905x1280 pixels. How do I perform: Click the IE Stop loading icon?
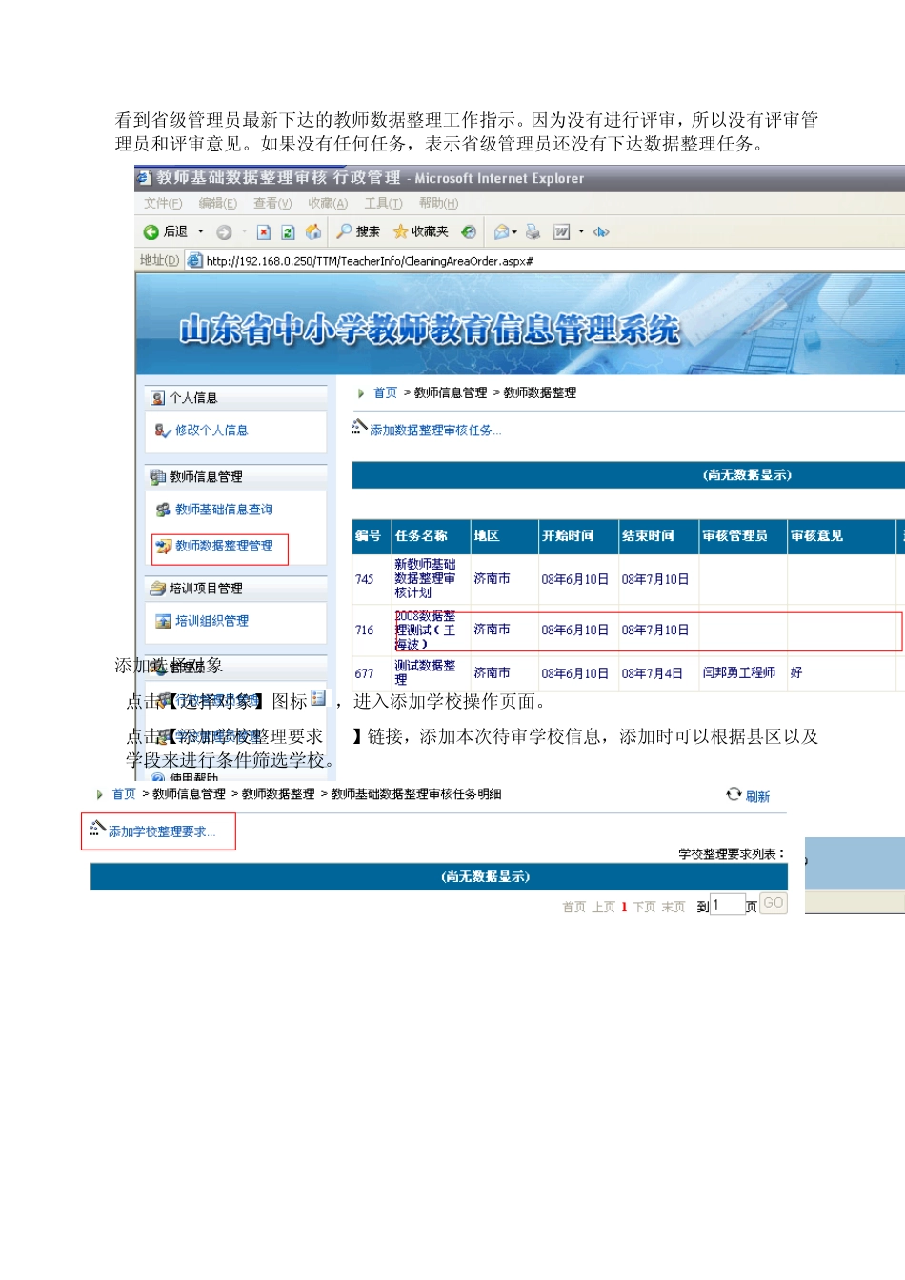[x=264, y=231]
